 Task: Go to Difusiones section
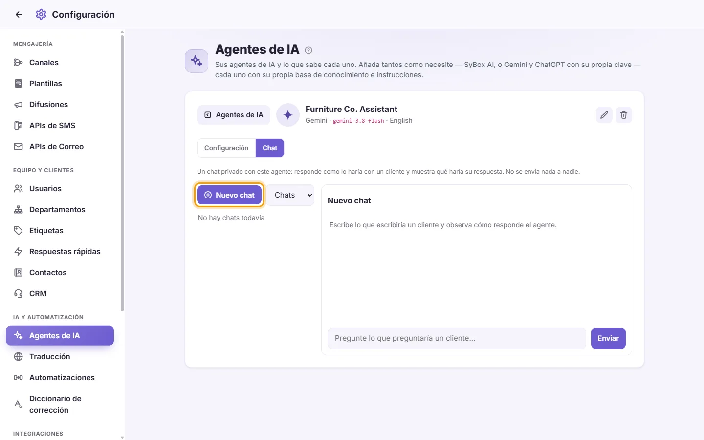[60, 105]
